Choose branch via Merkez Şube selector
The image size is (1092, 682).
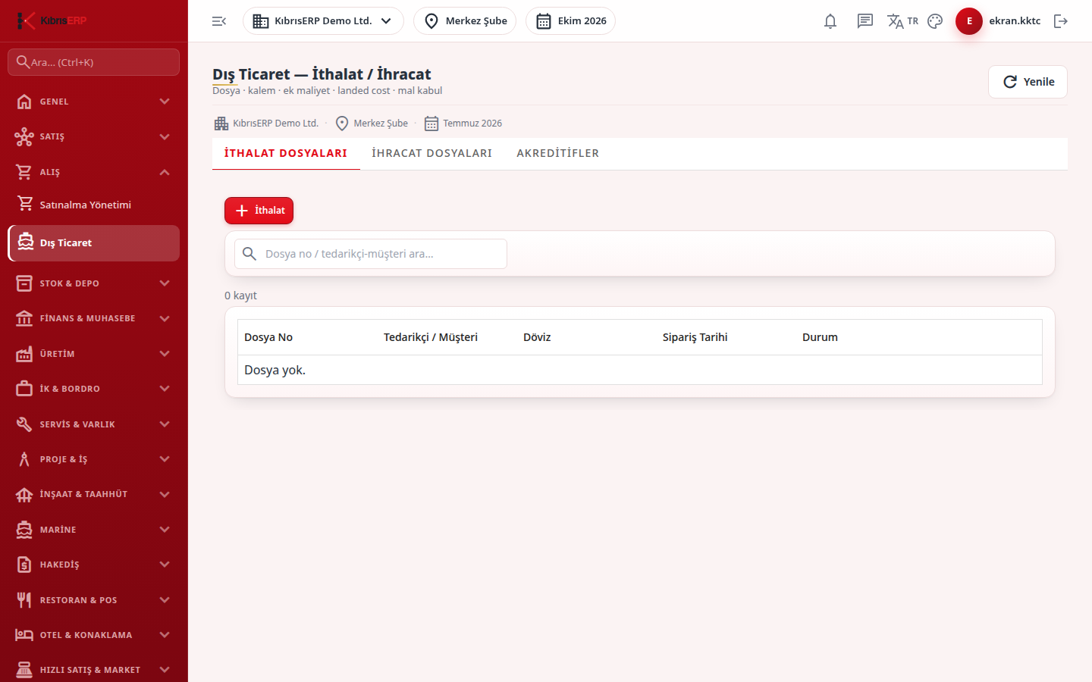465,21
